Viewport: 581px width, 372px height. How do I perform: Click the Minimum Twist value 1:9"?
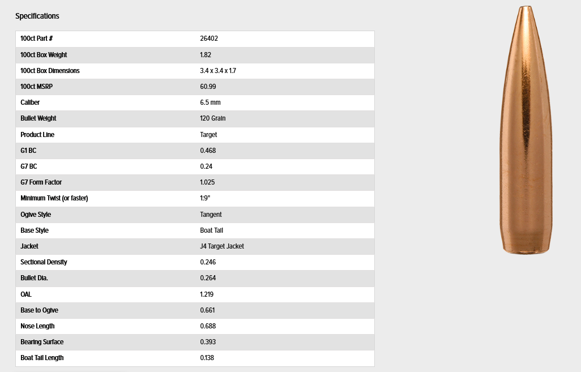(205, 198)
